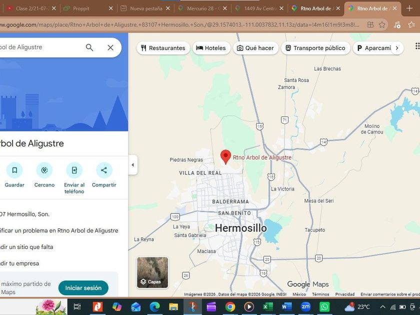Screen dimensions: 420x315
Task: Open WhatsApp from the taskbar
Action: pyautogui.click(x=324, y=306)
